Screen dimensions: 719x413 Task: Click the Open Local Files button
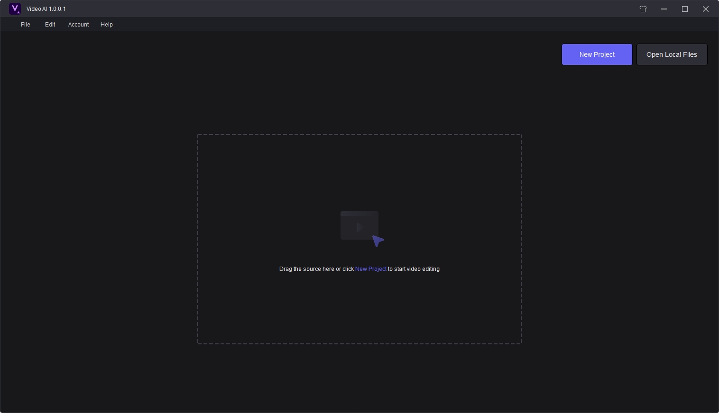coord(672,54)
